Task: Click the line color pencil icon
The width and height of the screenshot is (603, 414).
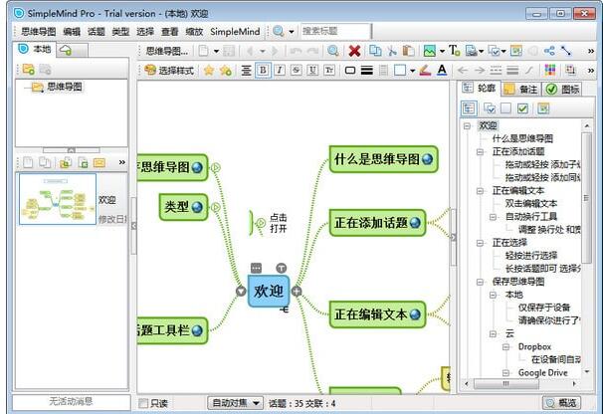Action: point(425,70)
